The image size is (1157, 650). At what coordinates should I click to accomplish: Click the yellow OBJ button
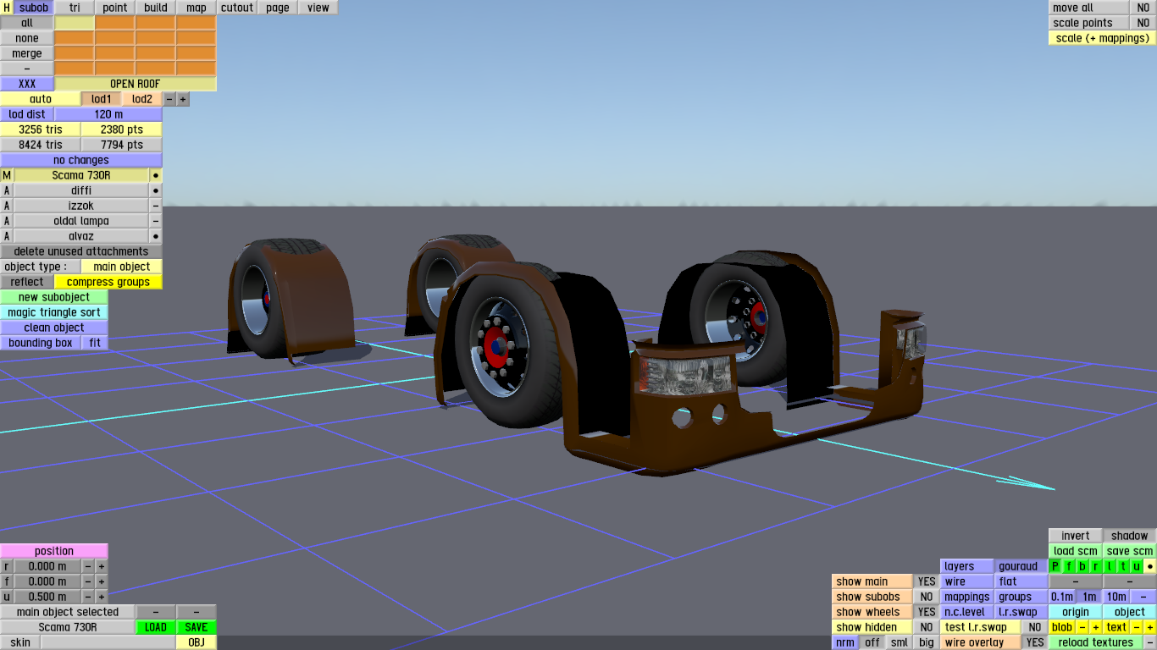(197, 642)
